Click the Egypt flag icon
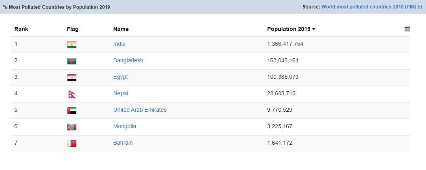The width and height of the screenshot is (426, 170). (x=71, y=78)
